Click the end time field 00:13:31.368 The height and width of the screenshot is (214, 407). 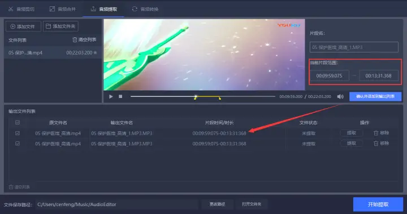pos(378,75)
